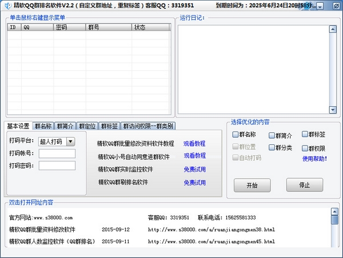Viewport: 343px width, 258px height.
Task: Click the 停止 button
Action: [305, 185]
